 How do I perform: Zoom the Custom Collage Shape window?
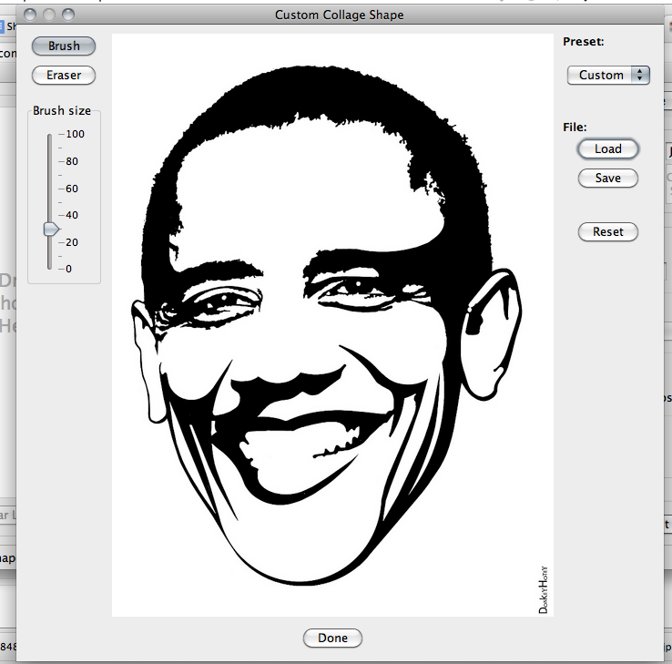click(x=68, y=15)
